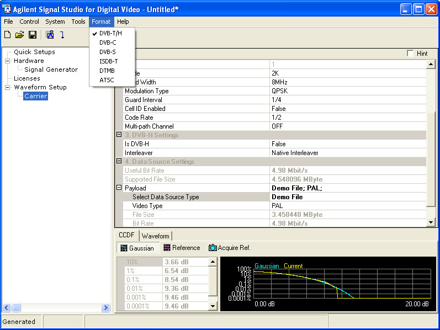The image size is (440, 330).
Task: Click the Video Type value PAL
Action: click(x=347, y=206)
